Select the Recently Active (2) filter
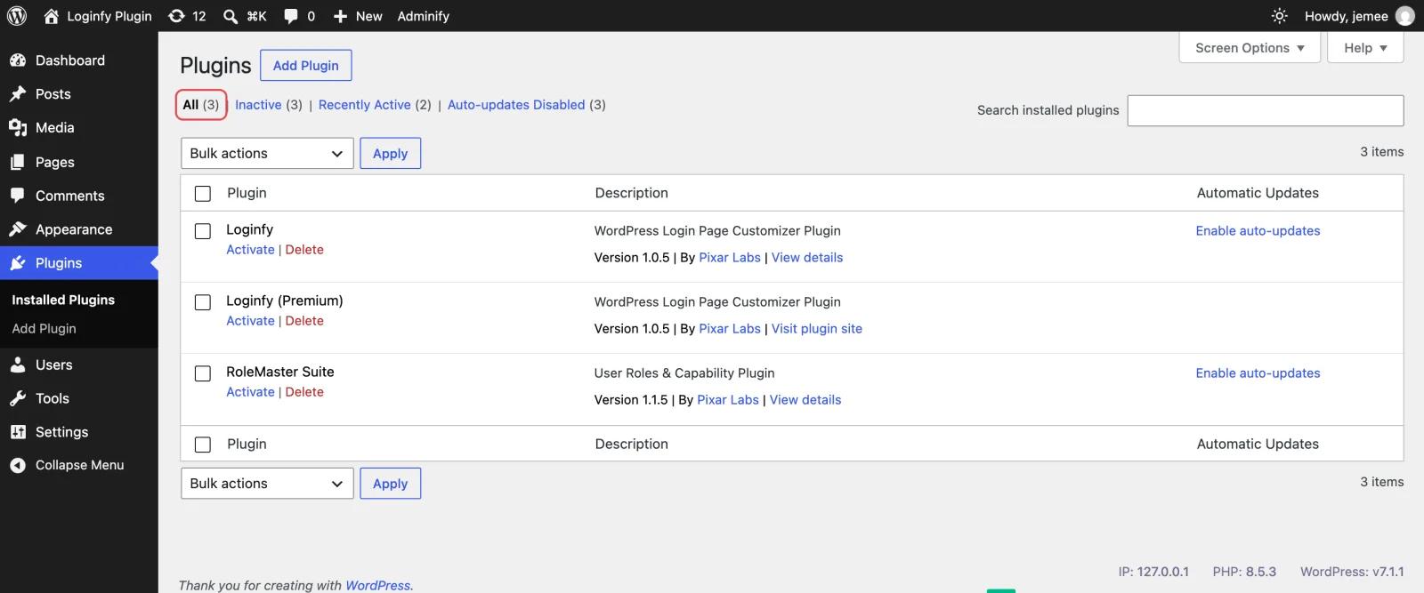Screen dimensions: 1424x593 pyautogui.click(x=375, y=105)
